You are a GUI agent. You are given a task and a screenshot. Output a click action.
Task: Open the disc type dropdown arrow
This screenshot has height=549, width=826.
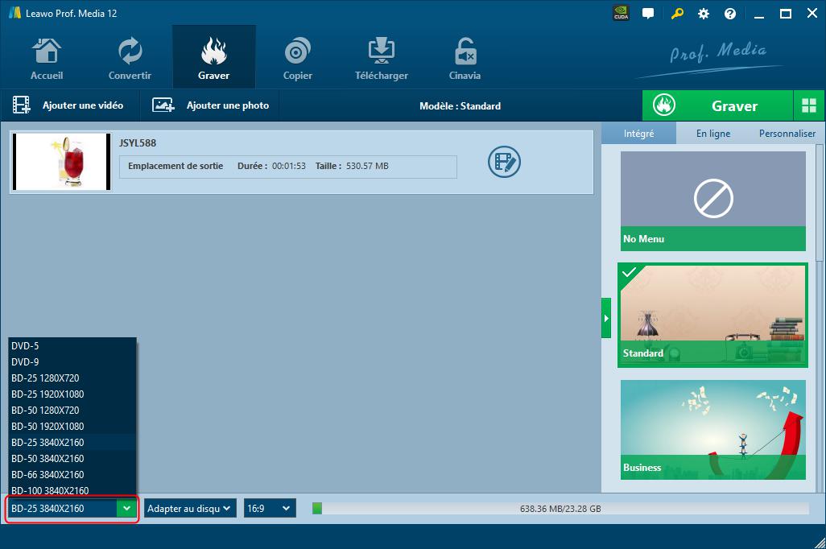tap(126, 509)
